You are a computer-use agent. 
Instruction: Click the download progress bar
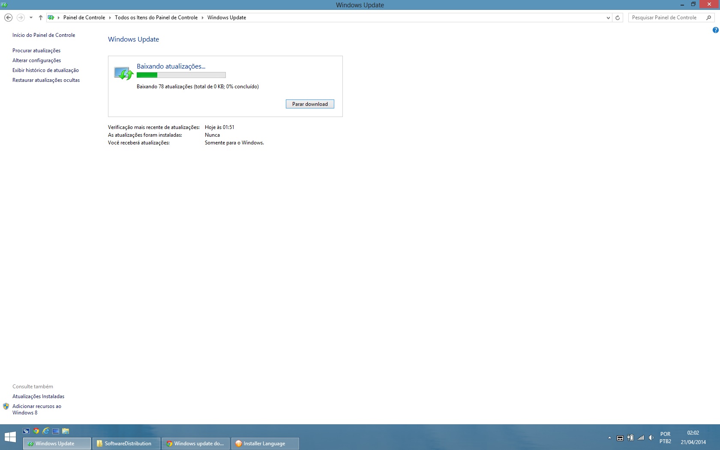181,75
